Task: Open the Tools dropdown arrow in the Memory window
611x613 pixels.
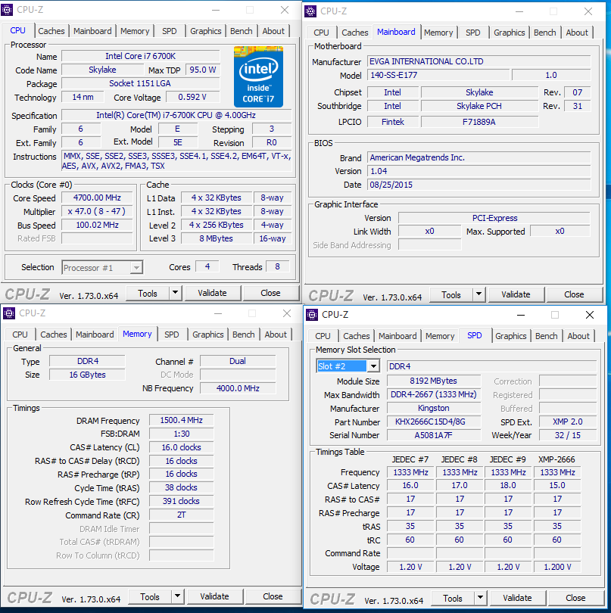Action: pos(178,596)
